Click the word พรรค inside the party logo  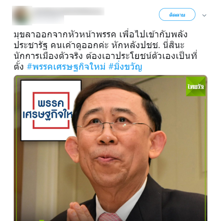click(x=51, y=103)
